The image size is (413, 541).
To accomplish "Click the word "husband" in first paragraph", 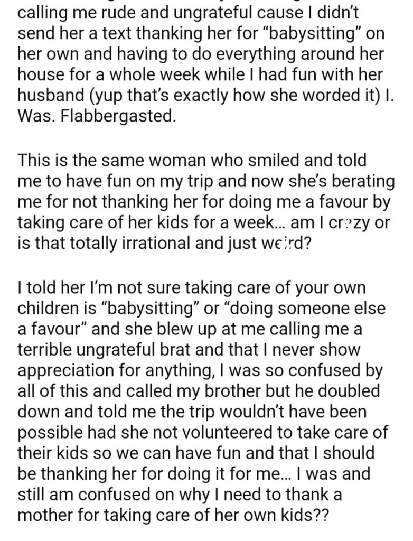I will pyautogui.click(x=51, y=96).
